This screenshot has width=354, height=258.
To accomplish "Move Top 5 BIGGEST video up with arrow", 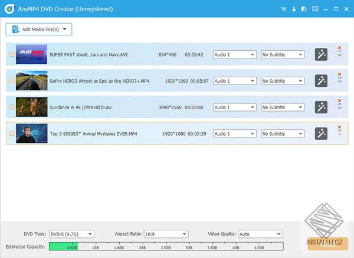I will click(340, 131).
